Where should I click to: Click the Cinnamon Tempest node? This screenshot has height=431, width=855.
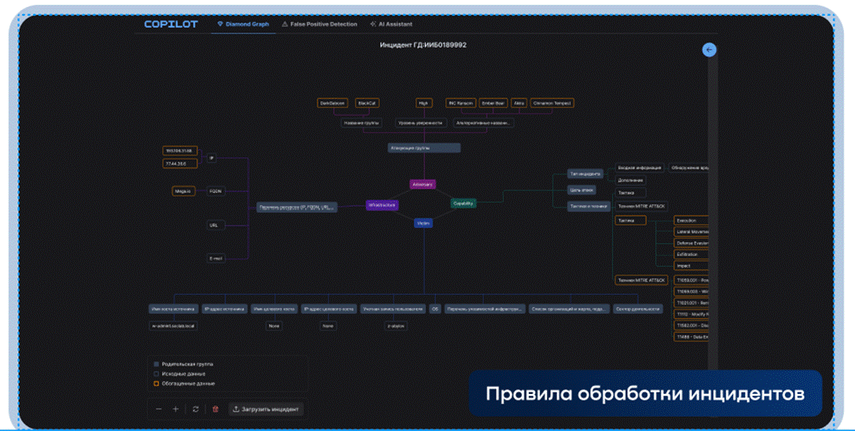(x=552, y=103)
